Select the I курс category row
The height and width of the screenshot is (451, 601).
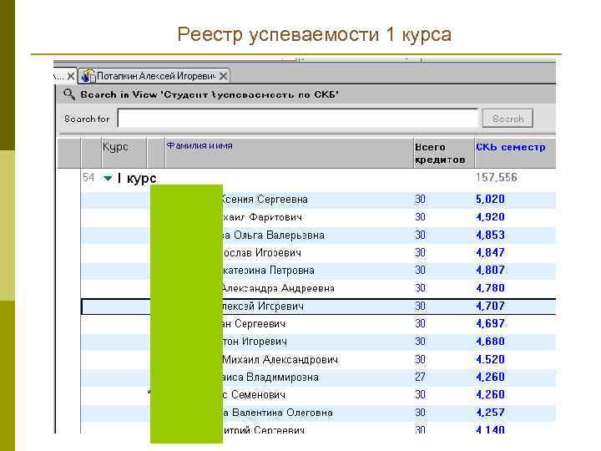click(x=318, y=178)
